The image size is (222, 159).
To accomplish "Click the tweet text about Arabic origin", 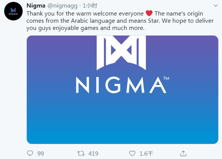I will pyautogui.click(x=120, y=21).
